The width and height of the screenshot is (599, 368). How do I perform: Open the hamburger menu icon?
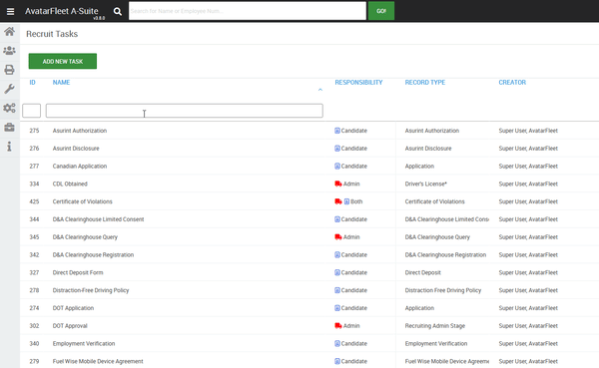click(x=10, y=11)
